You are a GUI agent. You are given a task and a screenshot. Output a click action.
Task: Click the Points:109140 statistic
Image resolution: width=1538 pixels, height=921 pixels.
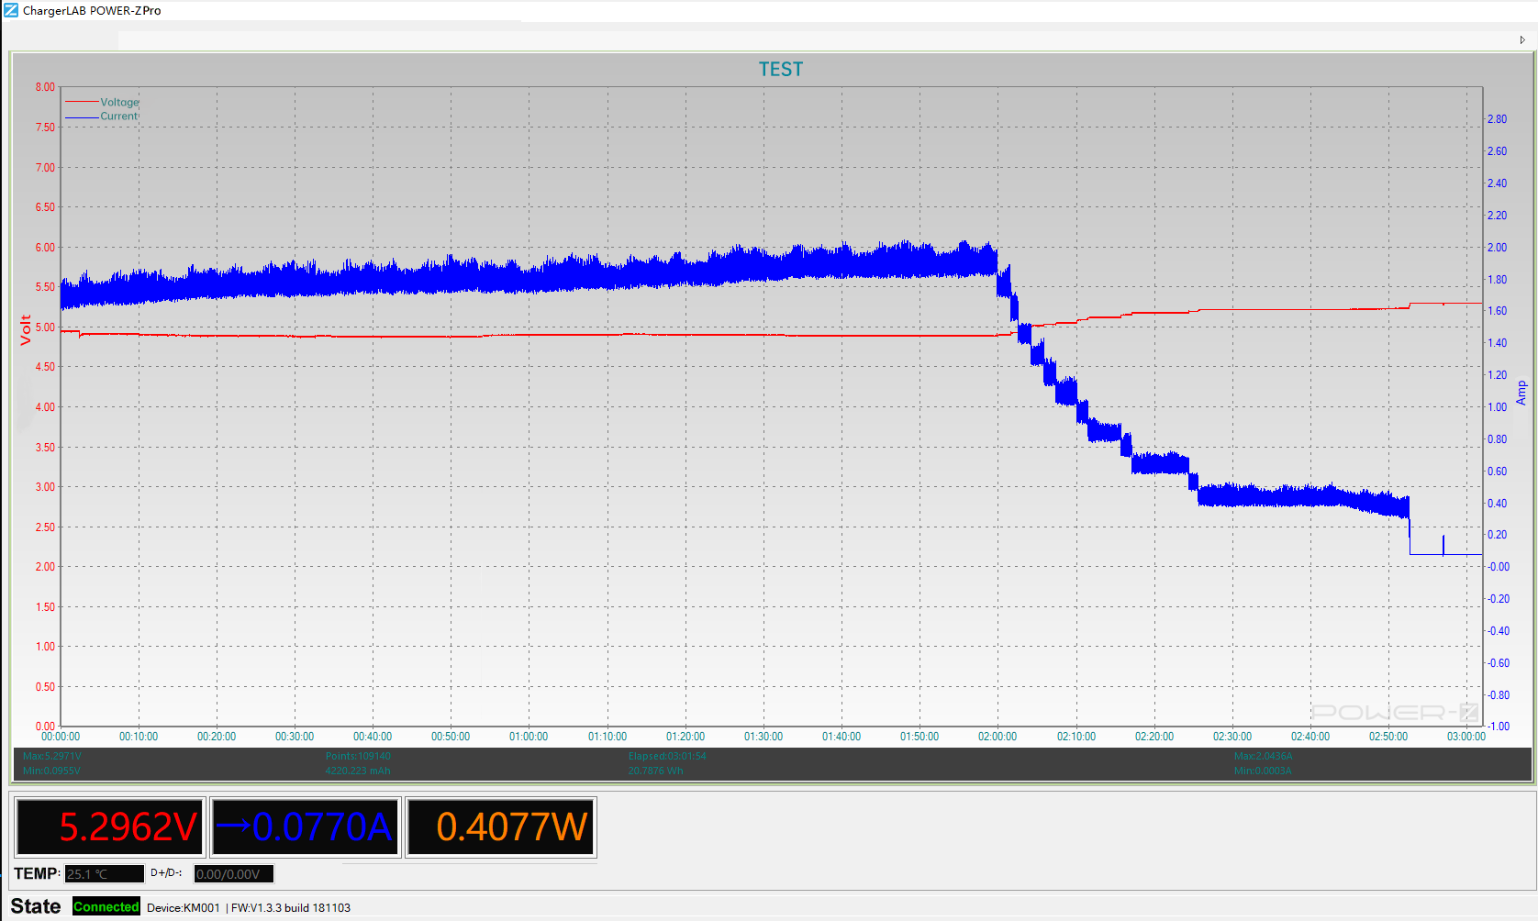click(x=358, y=757)
